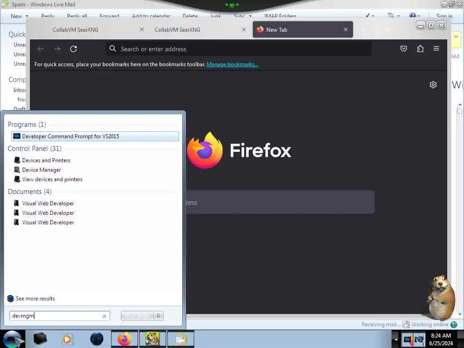Open the Windows Live Mail taskbar button
This screenshot has width=464, height=348.
tap(181, 339)
